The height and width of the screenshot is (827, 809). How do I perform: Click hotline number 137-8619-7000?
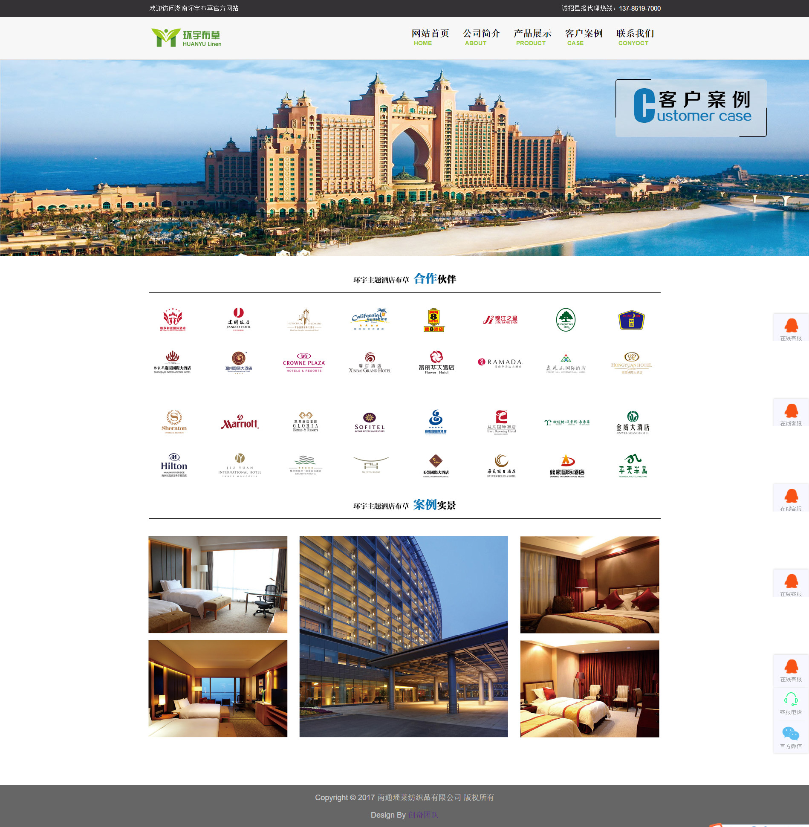(640, 9)
